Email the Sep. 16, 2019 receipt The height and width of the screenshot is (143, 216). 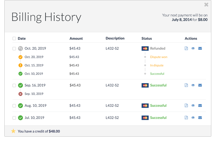200,85
